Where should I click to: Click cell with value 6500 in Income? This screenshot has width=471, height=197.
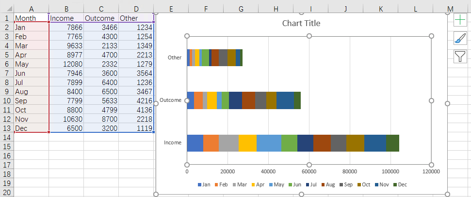click(x=66, y=128)
